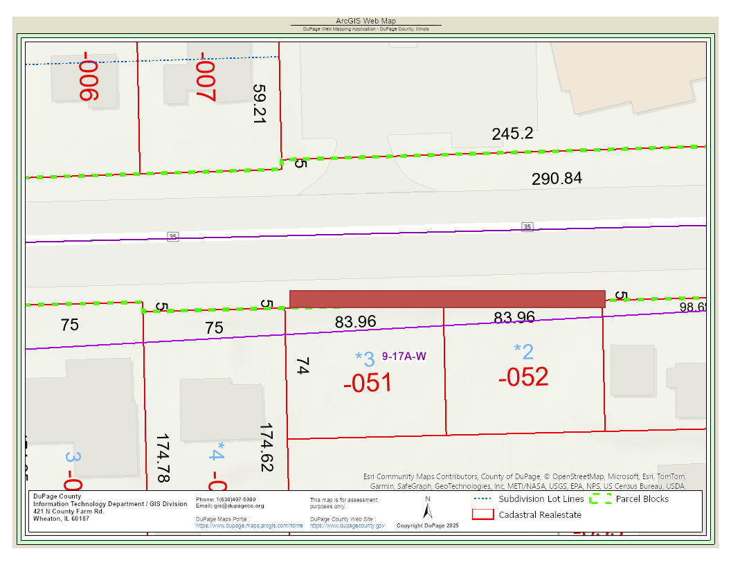Click the ArcGIS Web Map title
This screenshot has width=731, height=565.
pyautogui.click(x=365, y=21)
